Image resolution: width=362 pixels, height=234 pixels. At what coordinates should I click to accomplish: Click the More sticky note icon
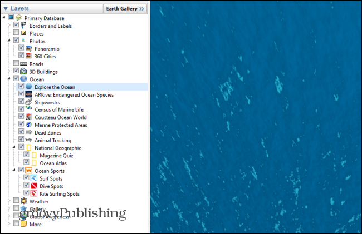point(23,223)
